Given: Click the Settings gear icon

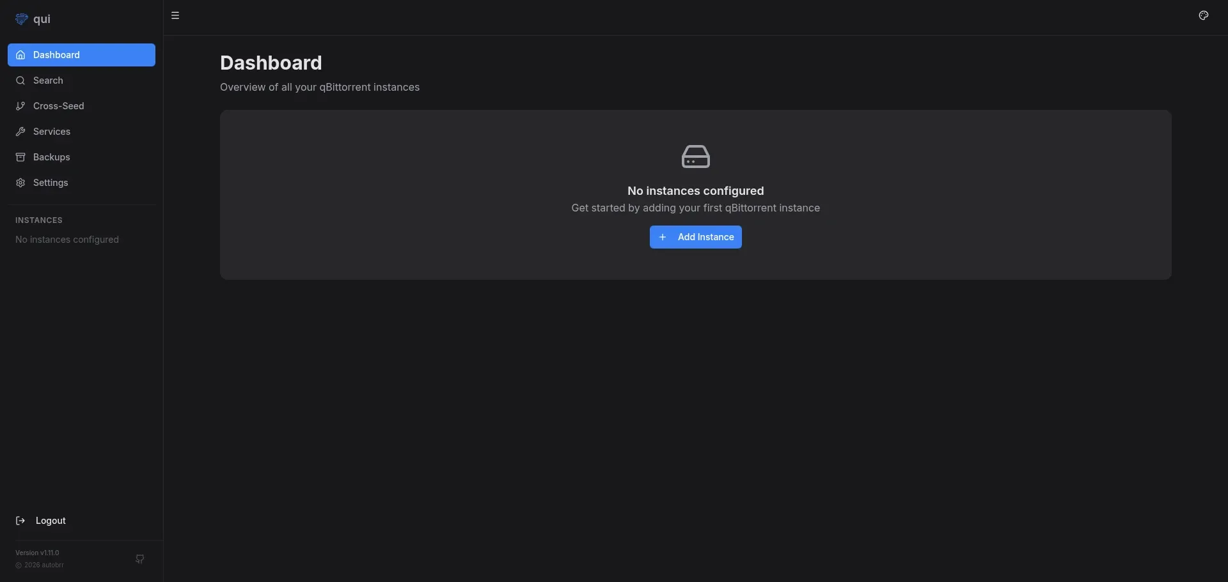Looking at the screenshot, I should (20, 183).
